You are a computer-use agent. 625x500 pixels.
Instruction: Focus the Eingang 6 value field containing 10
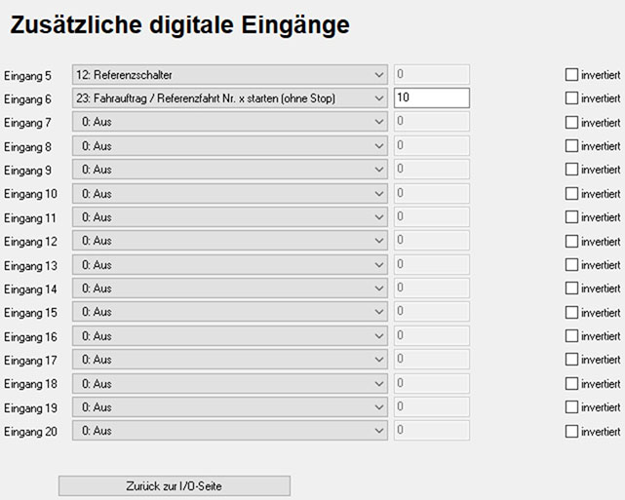431,97
